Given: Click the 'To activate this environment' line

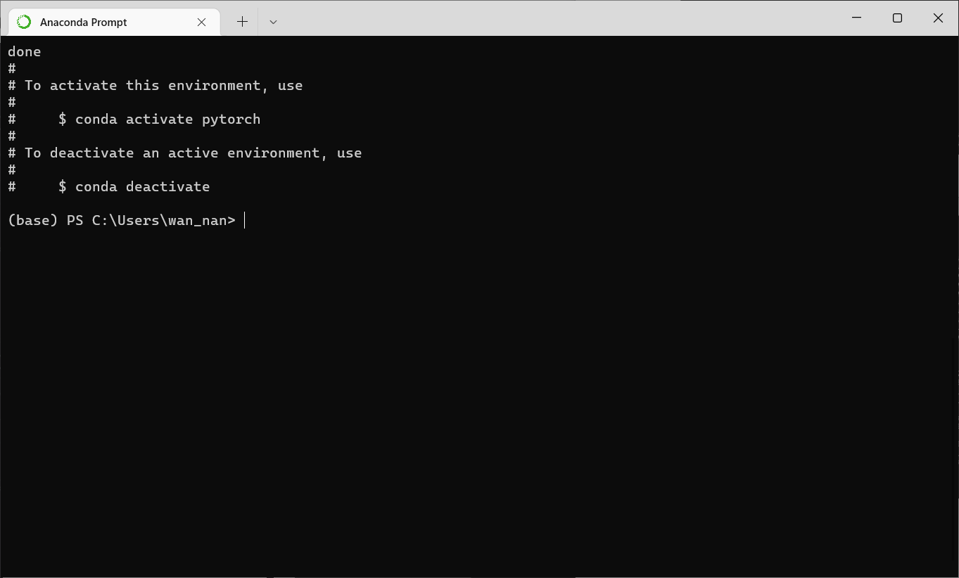Looking at the screenshot, I should click(163, 85).
